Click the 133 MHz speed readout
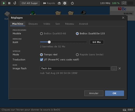This screenshot has height=112, width=135. [105, 3]
